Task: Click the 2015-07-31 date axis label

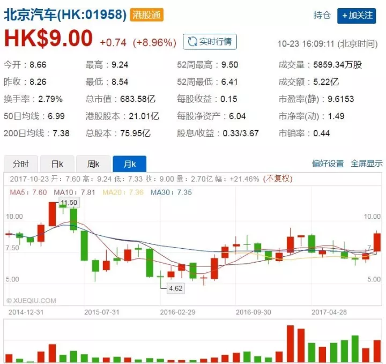Action: pyautogui.click(x=102, y=312)
